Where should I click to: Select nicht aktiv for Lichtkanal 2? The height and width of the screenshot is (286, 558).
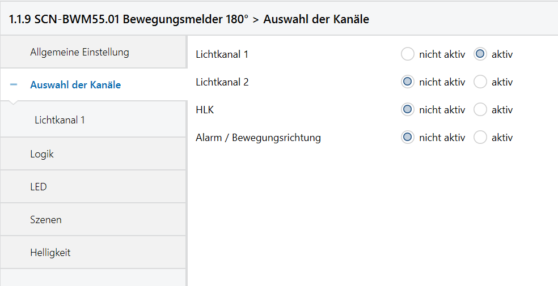click(408, 82)
